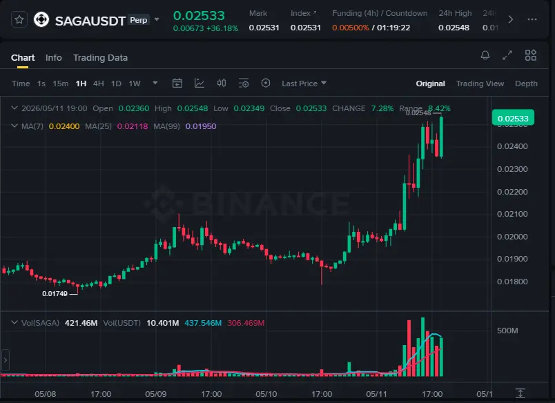The height and width of the screenshot is (403, 555).
Task: Switch to the Info tab
Action: coord(53,58)
